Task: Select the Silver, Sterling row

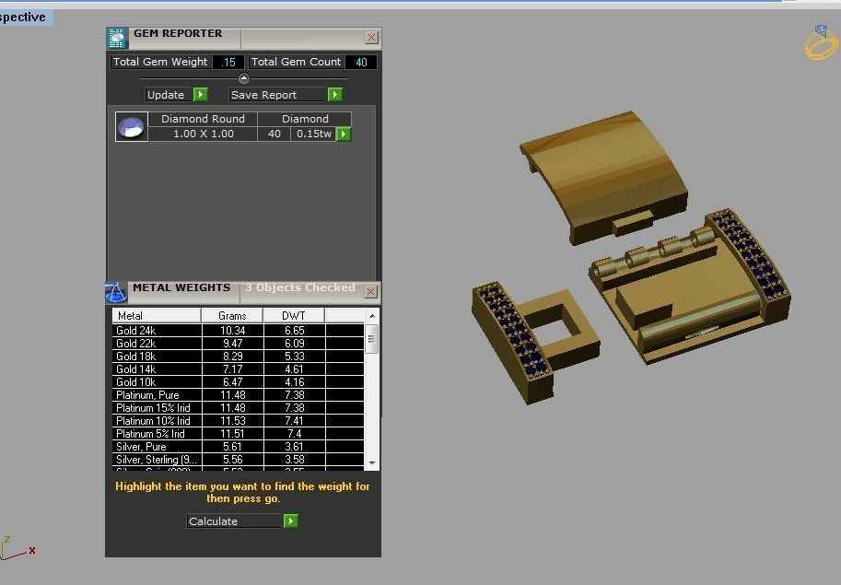Action: [x=239, y=459]
